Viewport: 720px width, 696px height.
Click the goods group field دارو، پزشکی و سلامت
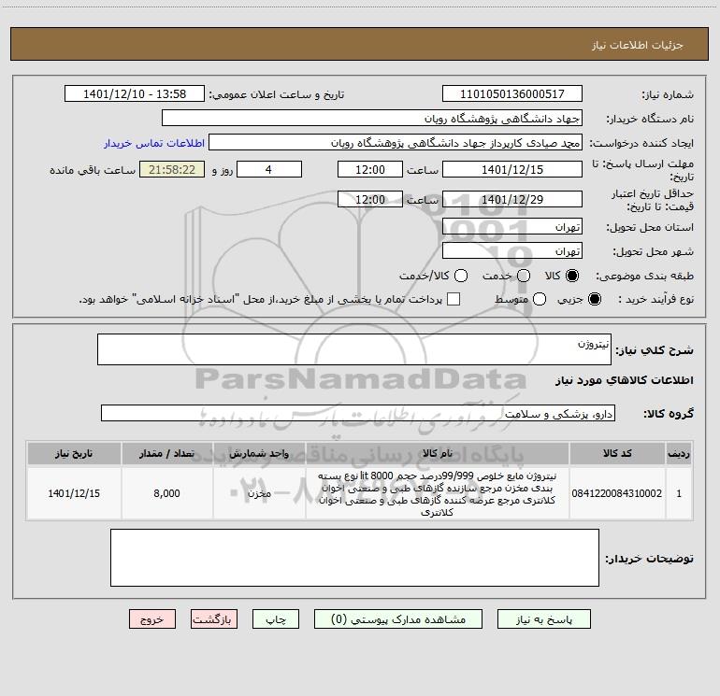tap(358, 413)
